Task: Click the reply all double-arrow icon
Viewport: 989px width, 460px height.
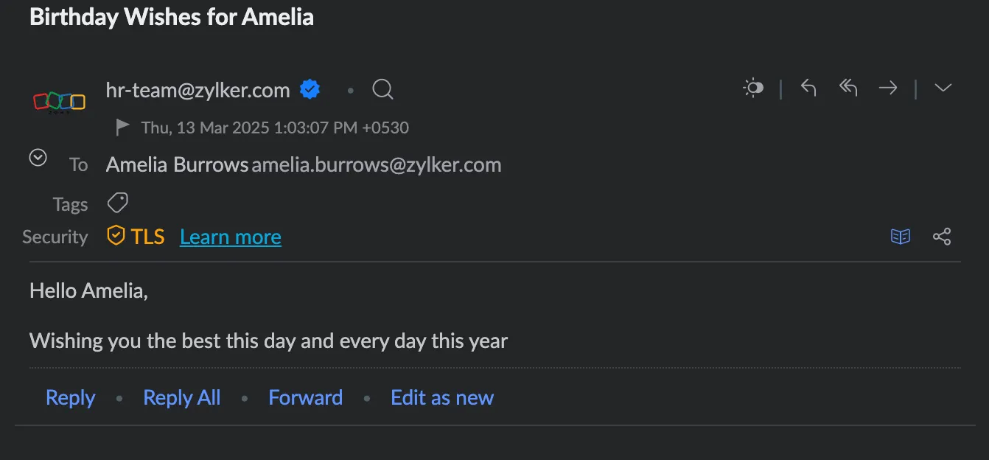Action: click(x=848, y=88)
